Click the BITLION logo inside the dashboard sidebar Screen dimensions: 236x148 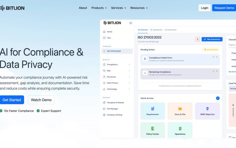[112, 23]
